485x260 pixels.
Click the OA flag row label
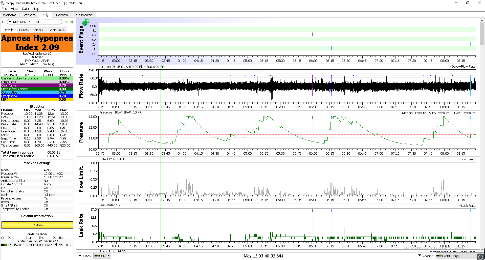point(94,44)
